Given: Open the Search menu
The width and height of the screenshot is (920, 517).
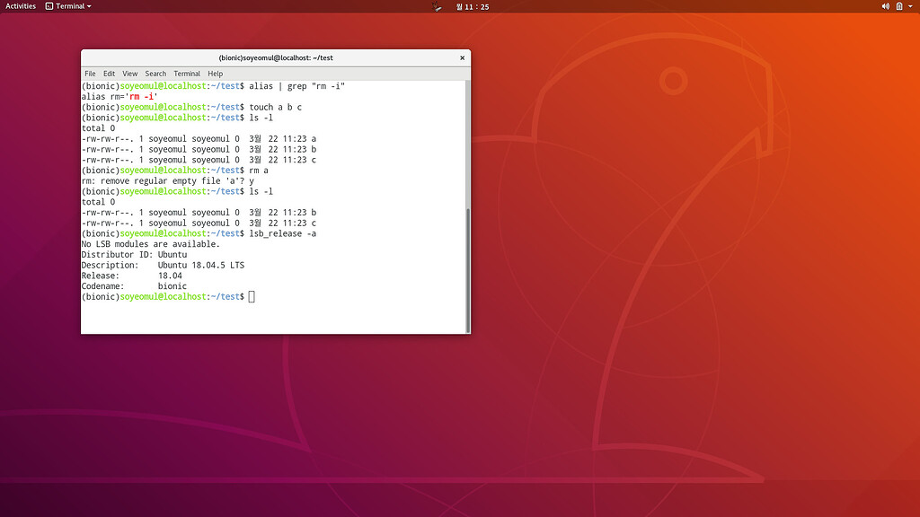Looking at the screenshot, I should point(155,74).
